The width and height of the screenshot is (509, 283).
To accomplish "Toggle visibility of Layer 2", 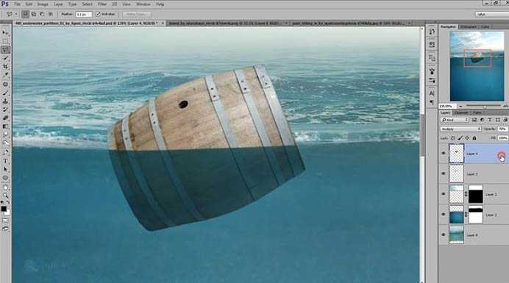I will tap(444, 194).
